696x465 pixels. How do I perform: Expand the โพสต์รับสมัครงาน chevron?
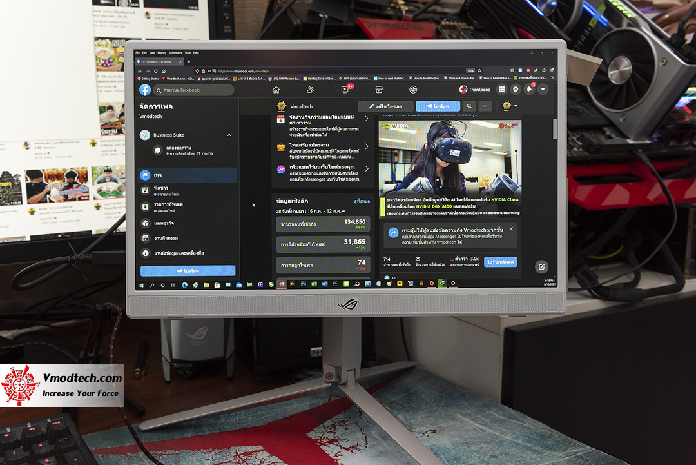366,146
